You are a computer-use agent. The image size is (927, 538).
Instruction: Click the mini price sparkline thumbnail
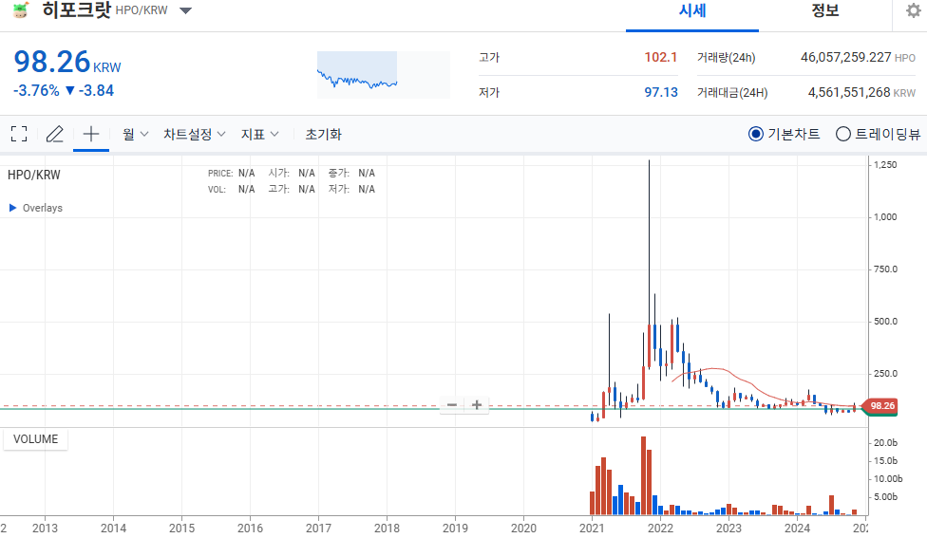[383, 74]
